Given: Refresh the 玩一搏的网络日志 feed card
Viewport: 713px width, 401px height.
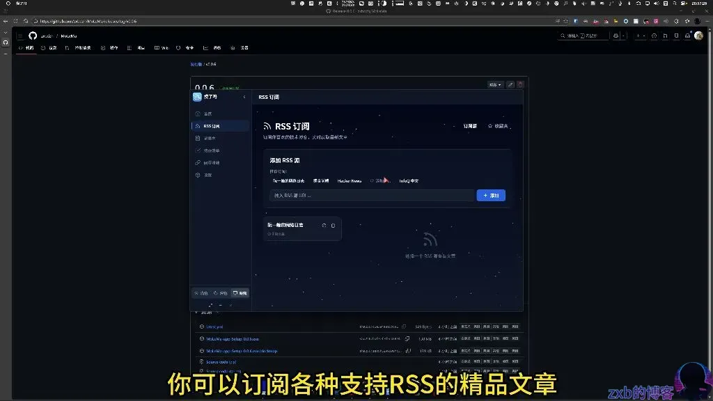Looking at the screenshot, I should [323, 226].
